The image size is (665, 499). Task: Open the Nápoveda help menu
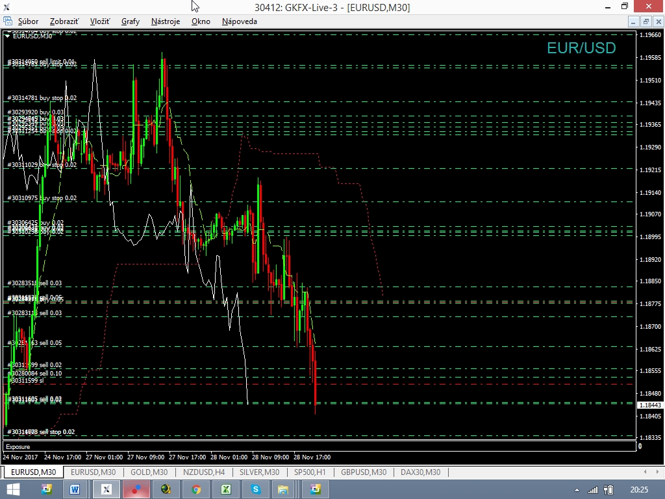[x=239, y=21]
